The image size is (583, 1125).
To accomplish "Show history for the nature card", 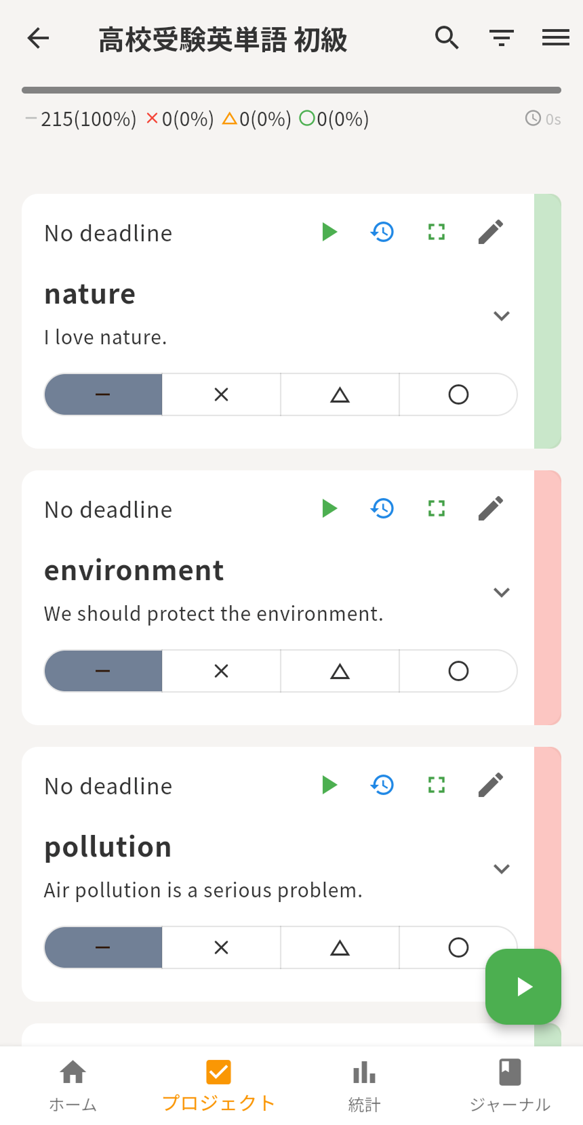I will pos(382,232).
